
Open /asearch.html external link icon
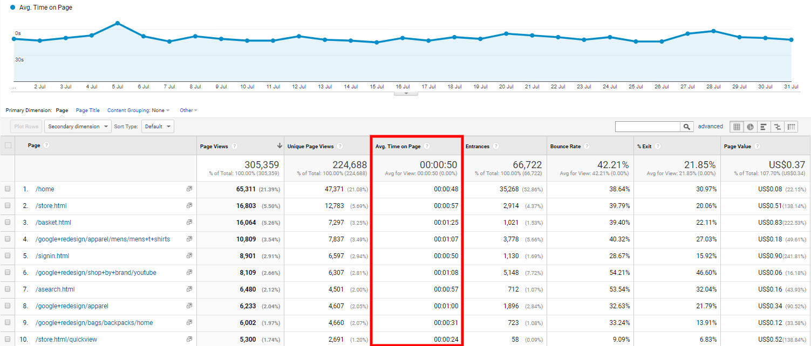(x=189, y=289)
